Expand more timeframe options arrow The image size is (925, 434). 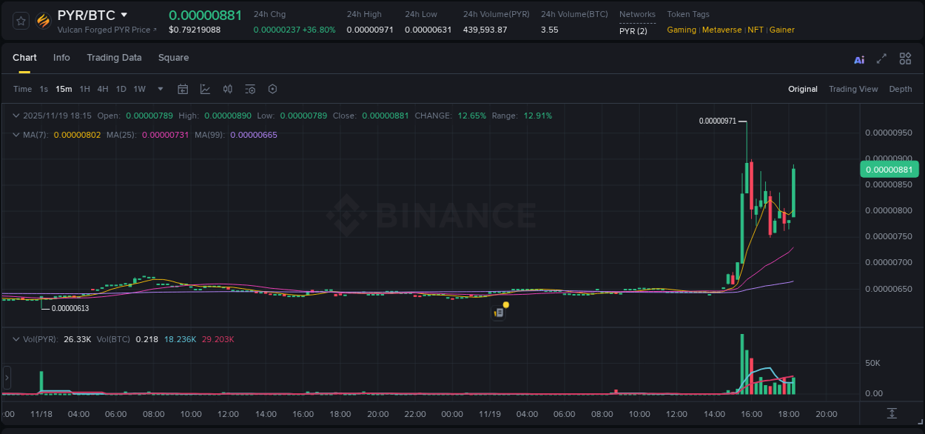(x=160, y=89)
